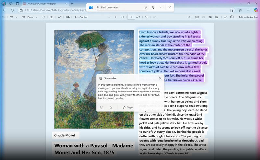Image resolution: width=260 pixels, height=160 pixels.
Task: Click the 'Summarize' popup heading
Action: (x=110, y=78)
